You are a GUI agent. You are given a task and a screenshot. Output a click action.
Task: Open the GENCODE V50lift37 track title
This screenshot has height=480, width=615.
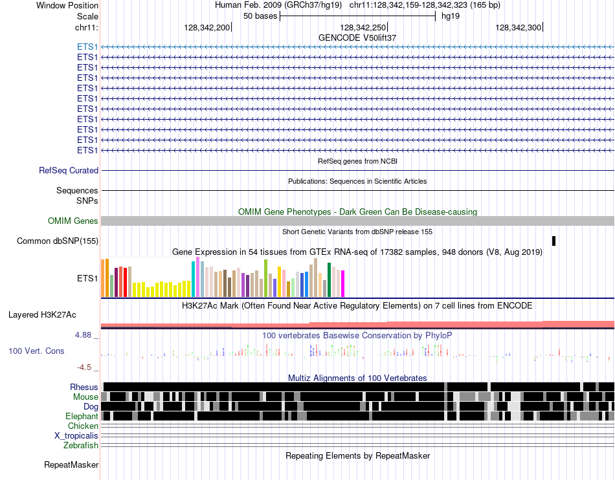tap(357, 38)
